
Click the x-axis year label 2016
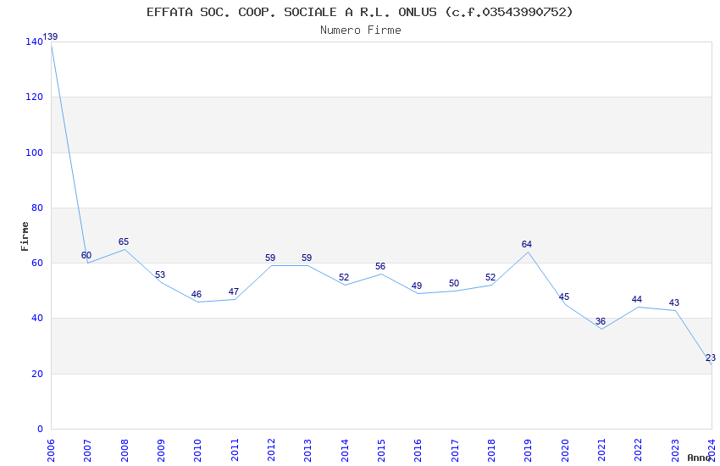coord(418,451)
